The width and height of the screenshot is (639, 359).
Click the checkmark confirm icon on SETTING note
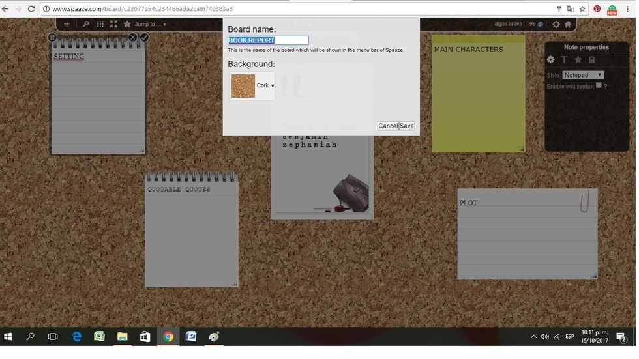point(144,37)
